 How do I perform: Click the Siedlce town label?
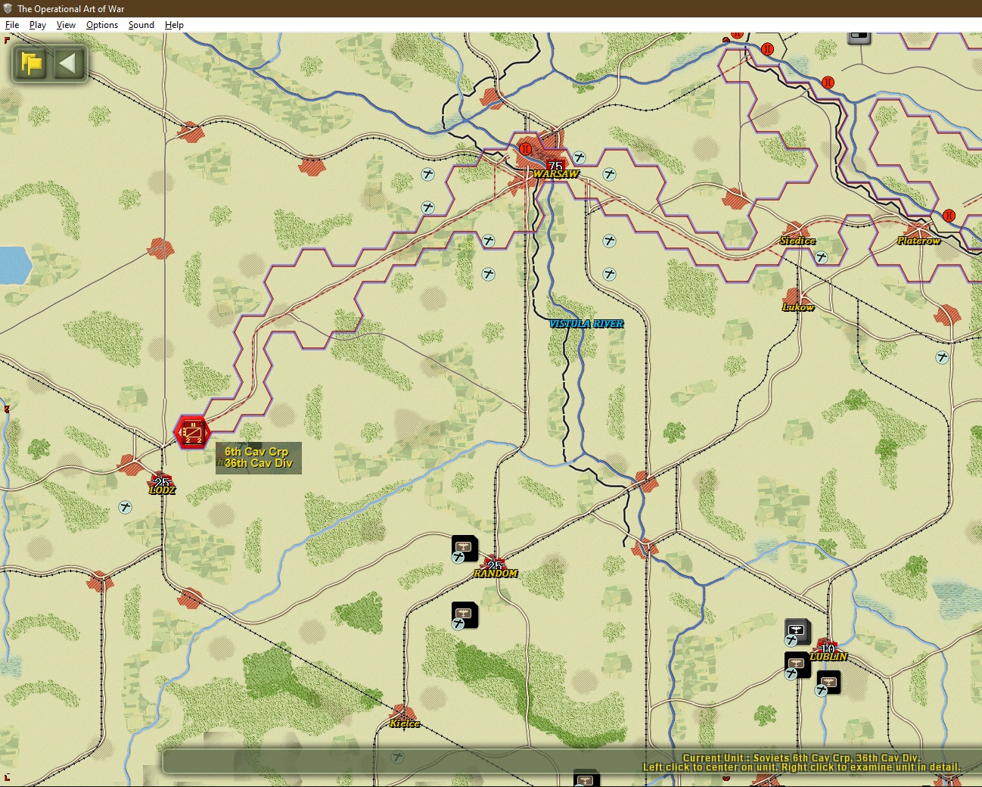[x=797, y=241]
